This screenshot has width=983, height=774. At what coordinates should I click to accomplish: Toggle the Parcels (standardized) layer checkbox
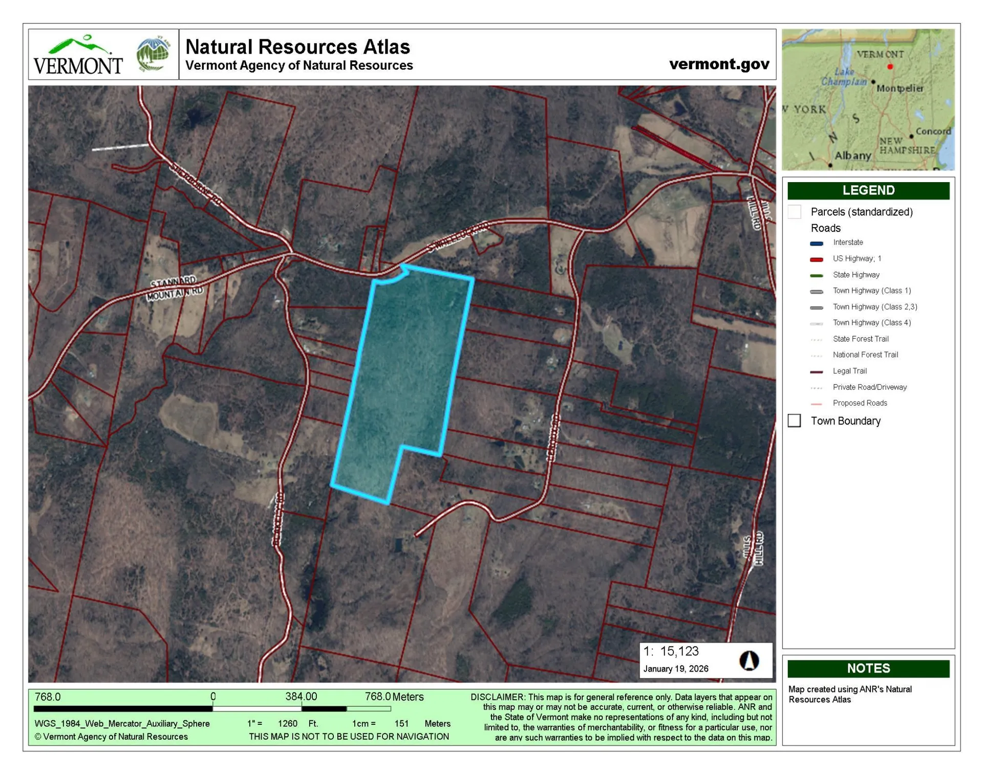795,211
